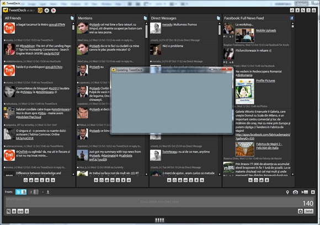Click the #dinRomania hashtag
Screen dimensions: 320x225
click(x=244, y=75)
